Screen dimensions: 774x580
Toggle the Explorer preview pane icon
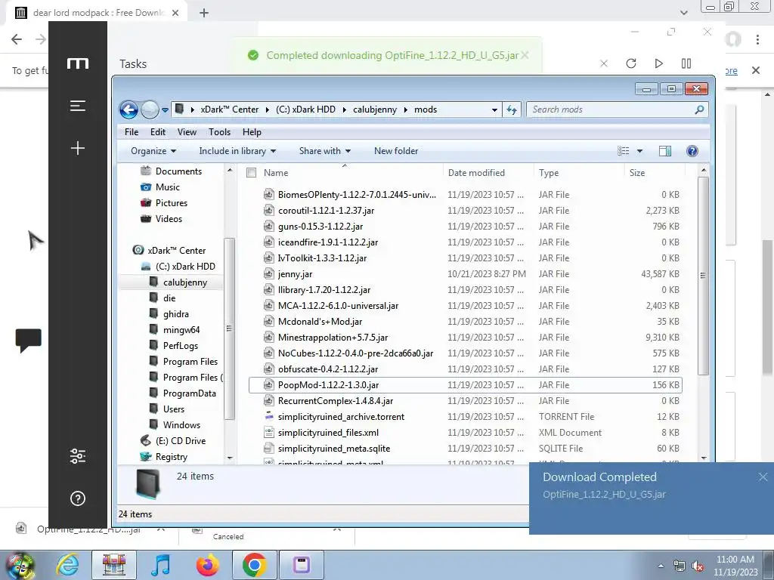665,151
